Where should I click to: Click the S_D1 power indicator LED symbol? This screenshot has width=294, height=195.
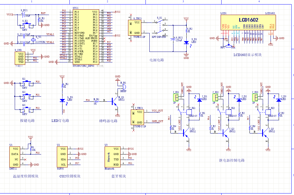pos(186,43)
